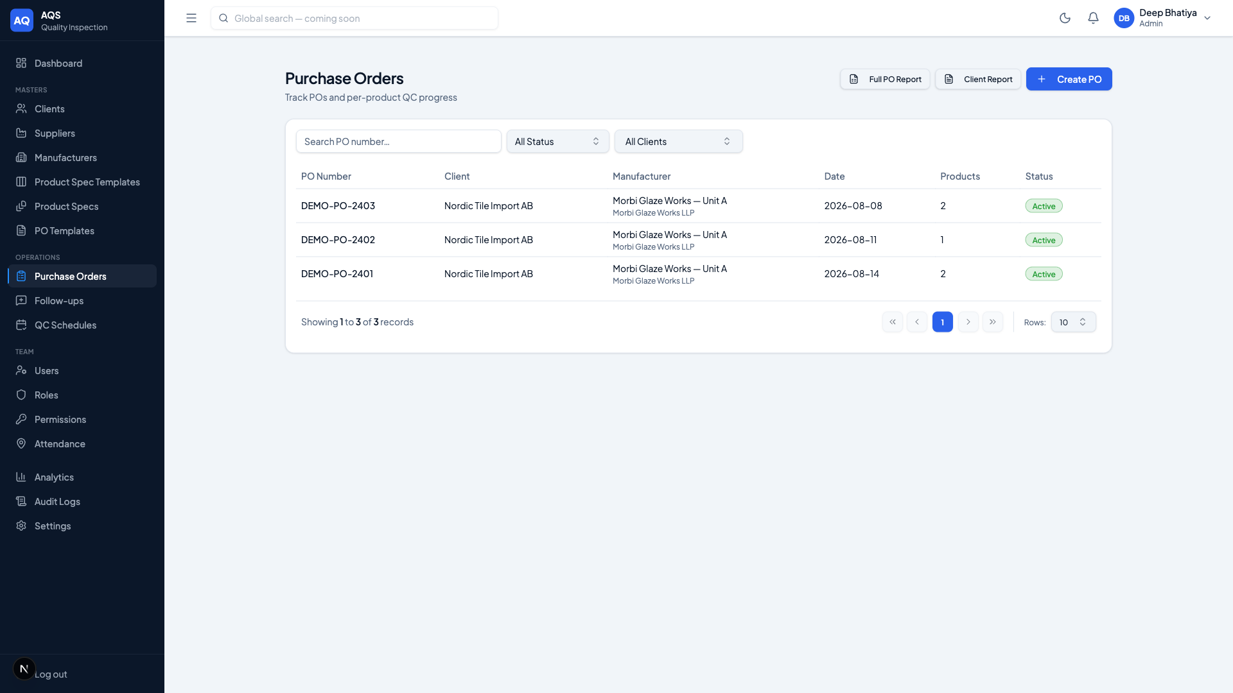Screen dimensions: 1233x693
Task: Click the DB user avatar
Action: (1124, 18)
